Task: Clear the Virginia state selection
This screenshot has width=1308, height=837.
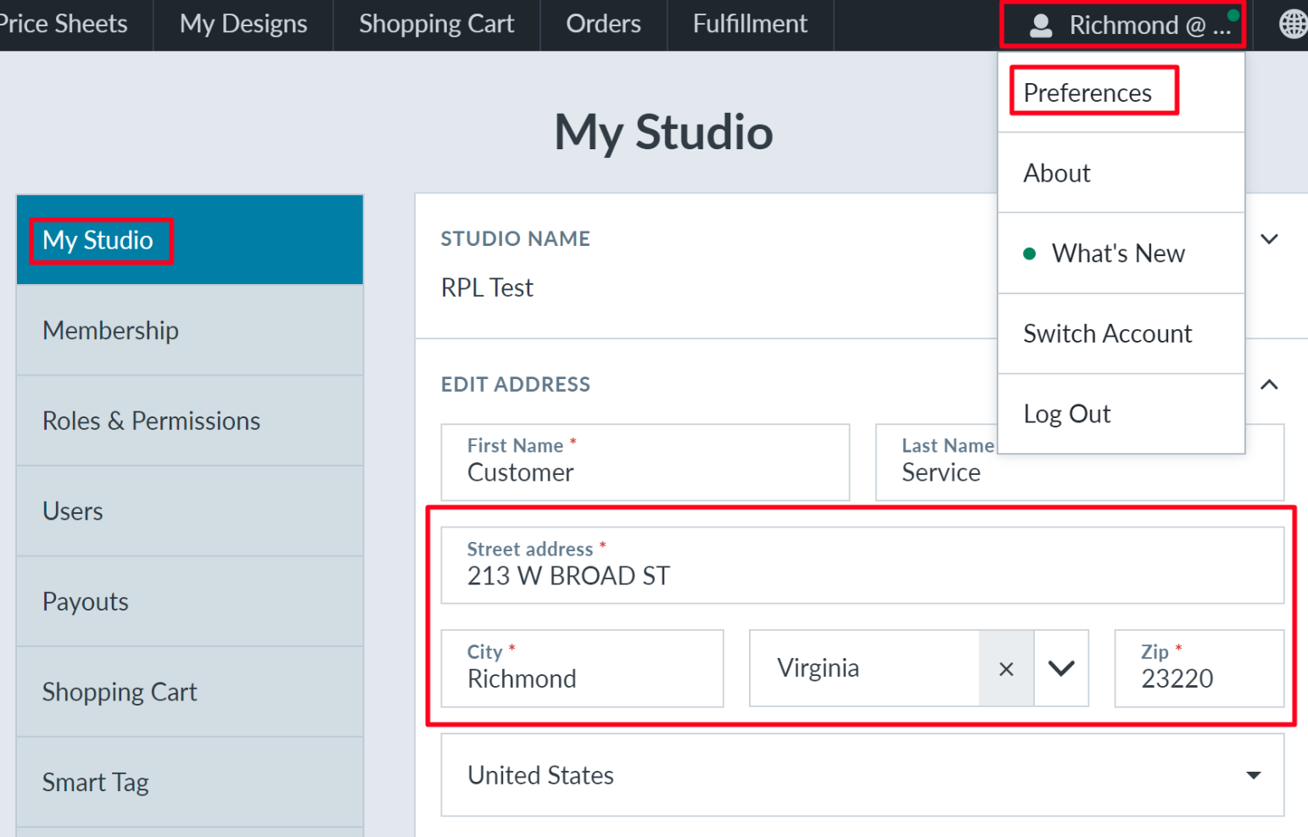Action: click(x=1006, y=669)
